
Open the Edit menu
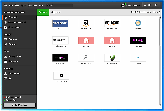tap(11, 6)
